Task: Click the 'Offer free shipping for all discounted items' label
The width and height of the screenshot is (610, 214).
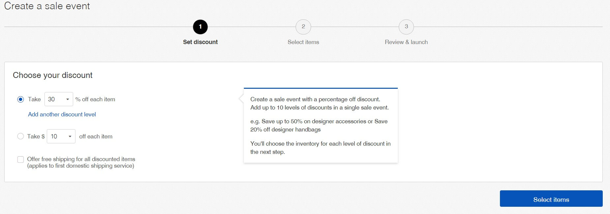Action: coord(81,159)
